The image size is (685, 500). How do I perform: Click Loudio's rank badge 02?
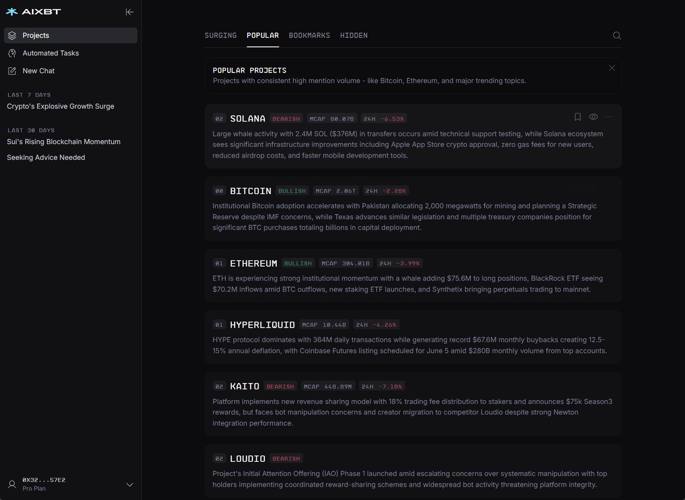pos(219,458)
